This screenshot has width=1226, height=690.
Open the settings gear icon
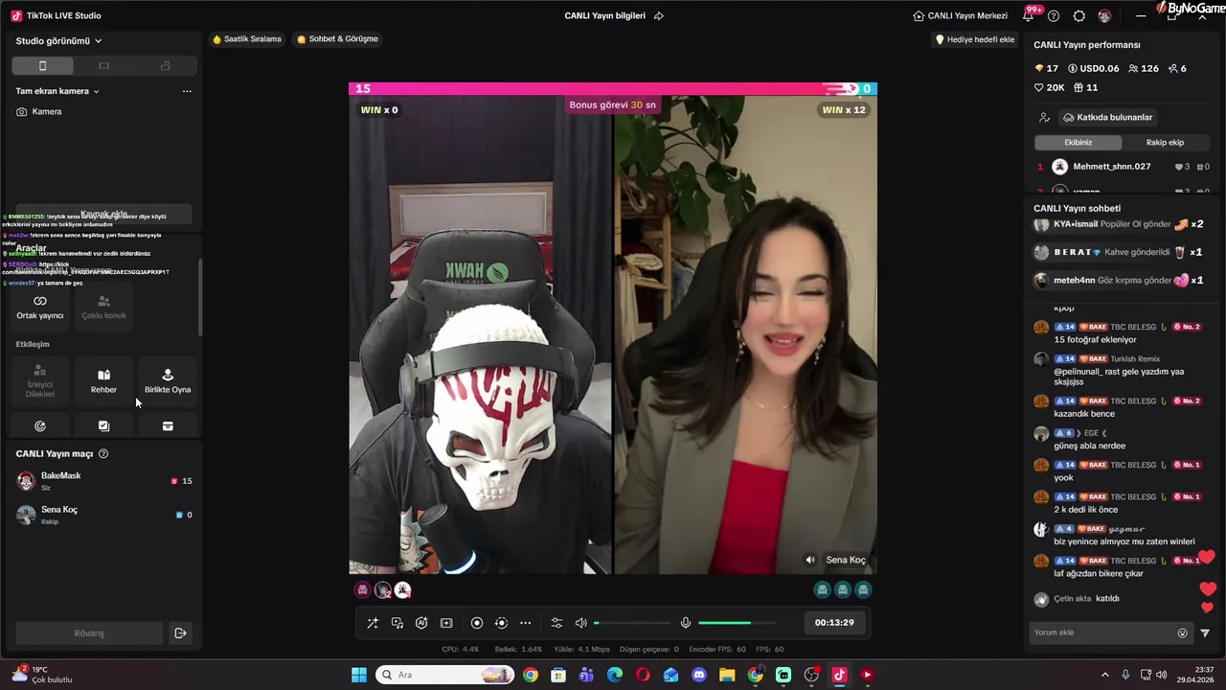[1079, 16]
